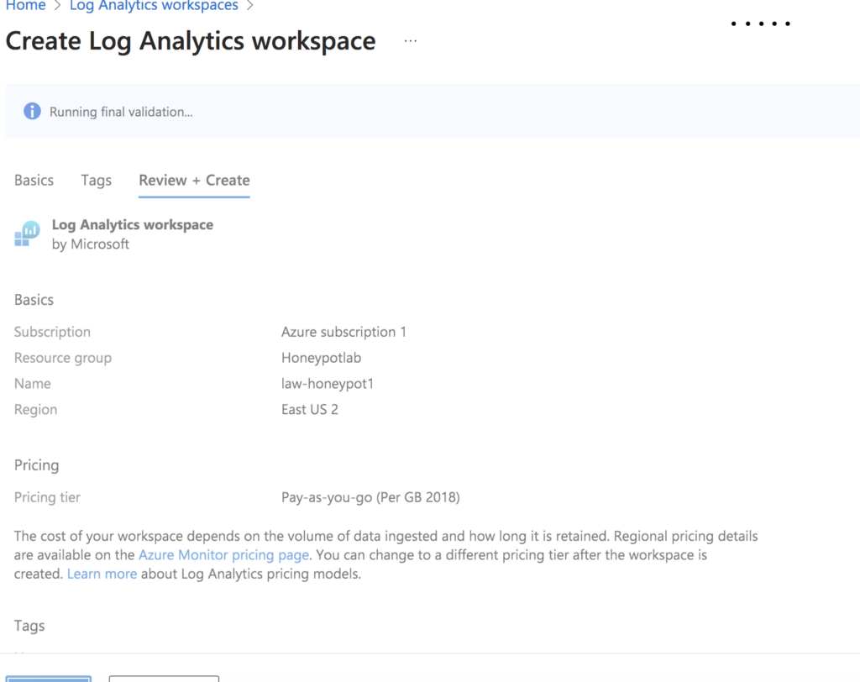Open the Azure Monitor pricing page link
Image resolution: width=860 pixels, height=682 pixels.
pos(223,554)
